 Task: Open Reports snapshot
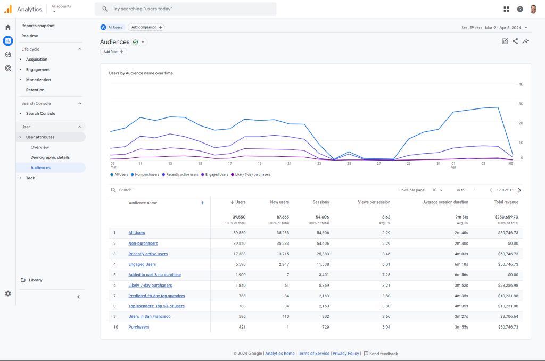38,26
